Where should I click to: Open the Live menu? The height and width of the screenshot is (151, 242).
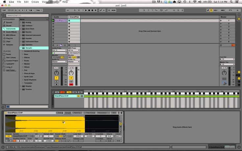click(x=12, y=2)
